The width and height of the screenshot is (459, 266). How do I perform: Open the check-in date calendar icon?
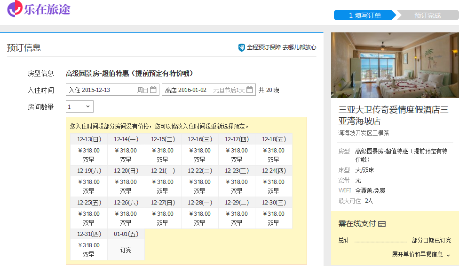(x=153, y=90)
